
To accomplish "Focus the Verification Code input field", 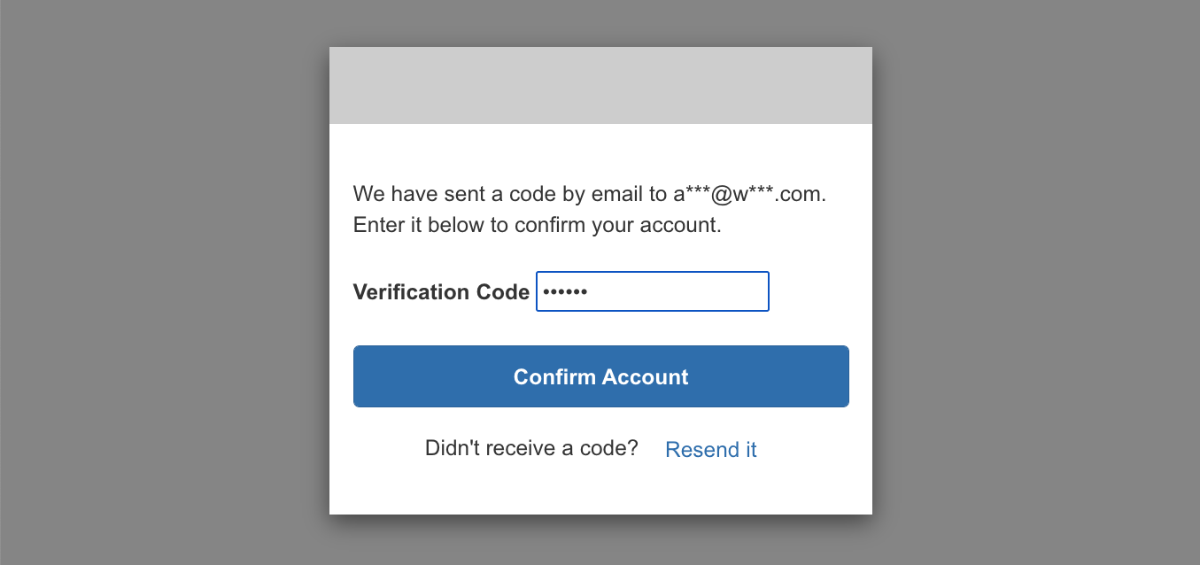I will pos(653,291).
